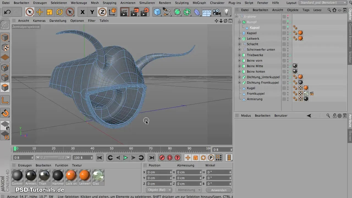The width and height of the screenshot is (352, 198).
Task: Toggle visibility dots for Kugel
Action: [x=288, y=88]
